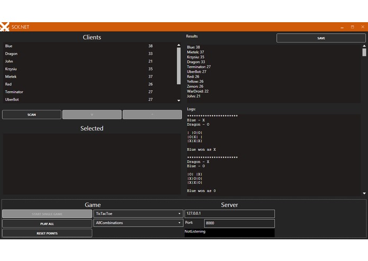
Task: Click the RESET POINTS button
Action: click(47, 233)
